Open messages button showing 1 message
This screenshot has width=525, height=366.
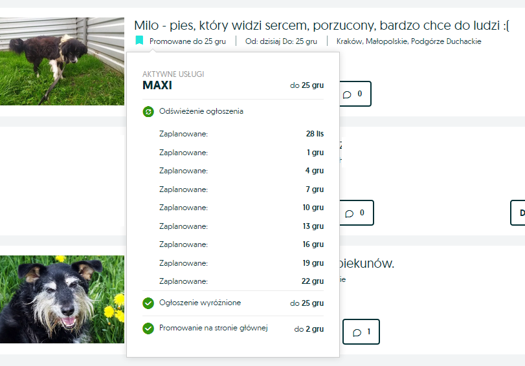point(361,332)
